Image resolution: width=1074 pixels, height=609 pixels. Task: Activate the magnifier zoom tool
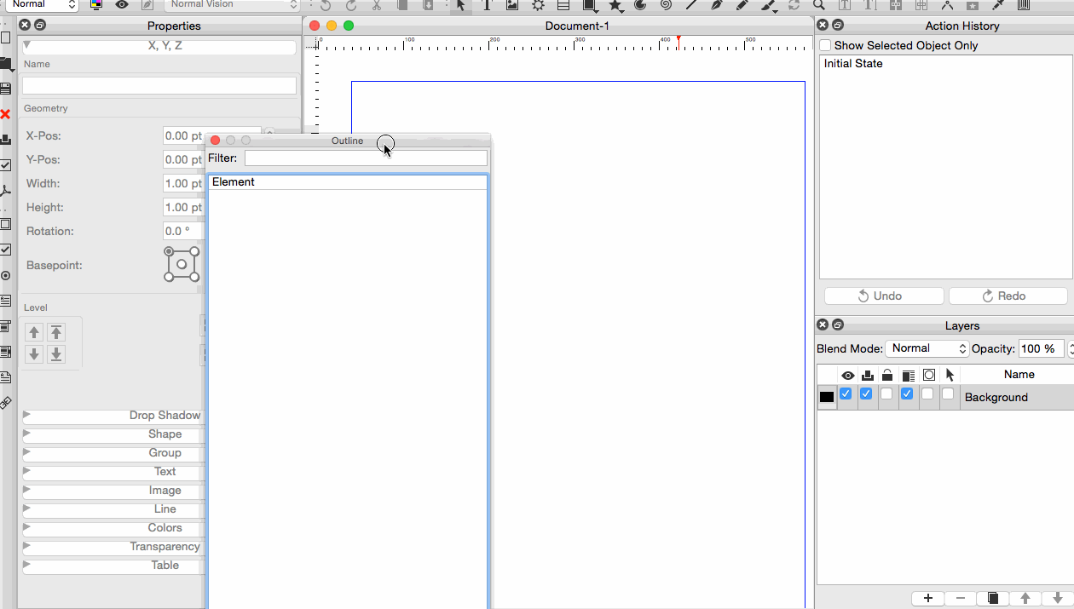tap(818, 5)
